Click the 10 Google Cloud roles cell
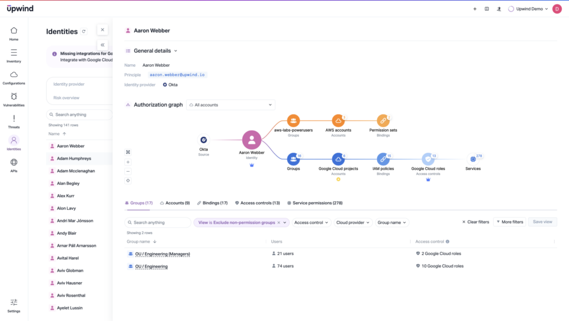This screenshot has width=569, height=321. [x=440, y=266]
